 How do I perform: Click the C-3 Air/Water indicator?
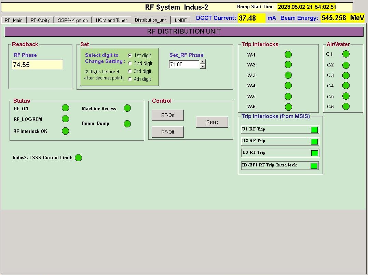346,75
